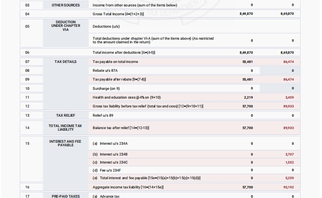
Task: Select 'Gross tax liability before tax relief' label
Action: tap(148, 106)
